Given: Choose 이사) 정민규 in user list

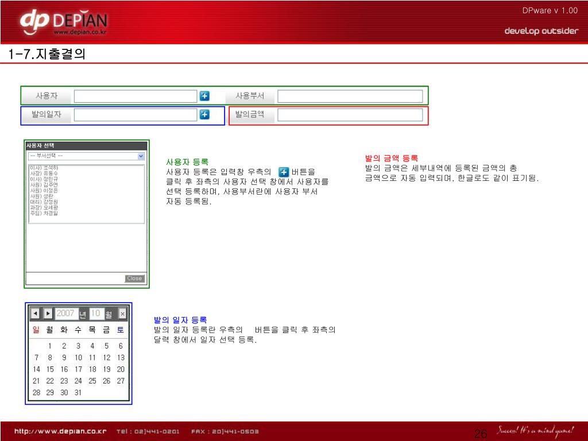Looking at the screenshot, I should 44,179.
